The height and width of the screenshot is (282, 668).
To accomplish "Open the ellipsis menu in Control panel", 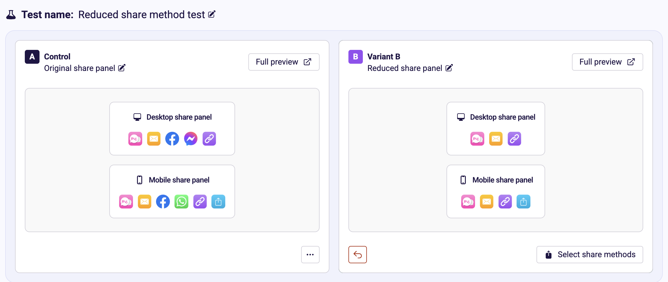I will [x=310, y=255].
